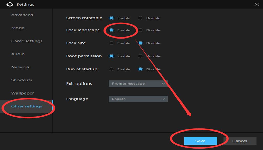Disable Lock size option

pos(140,43)
